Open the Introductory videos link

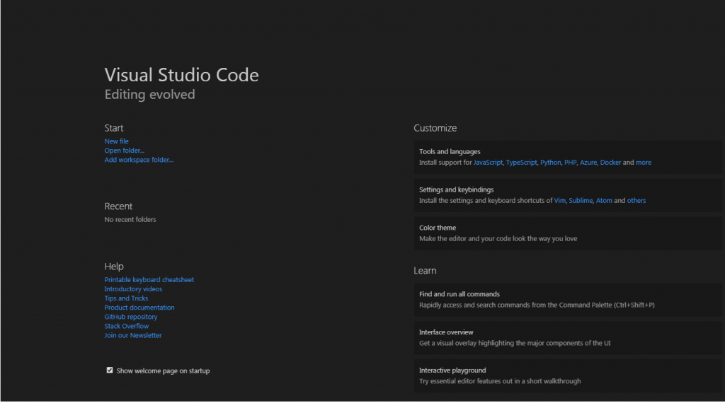tap(133, 289)
